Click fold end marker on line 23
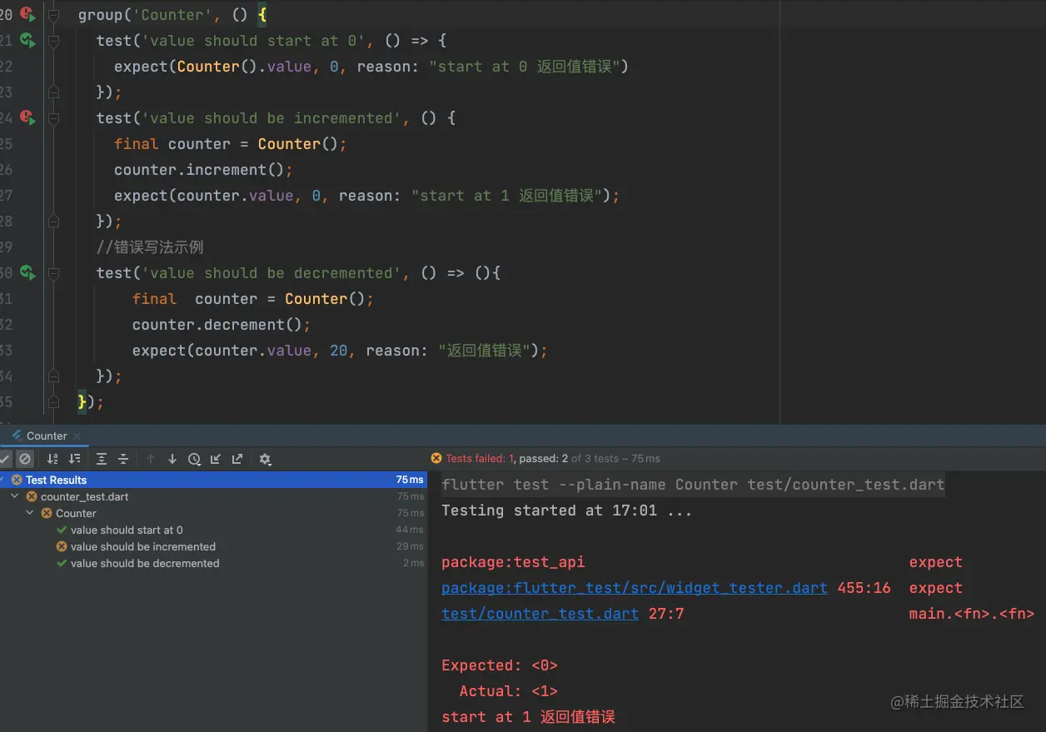Viewport: 1046px width, 732px height. click(53, 92)
